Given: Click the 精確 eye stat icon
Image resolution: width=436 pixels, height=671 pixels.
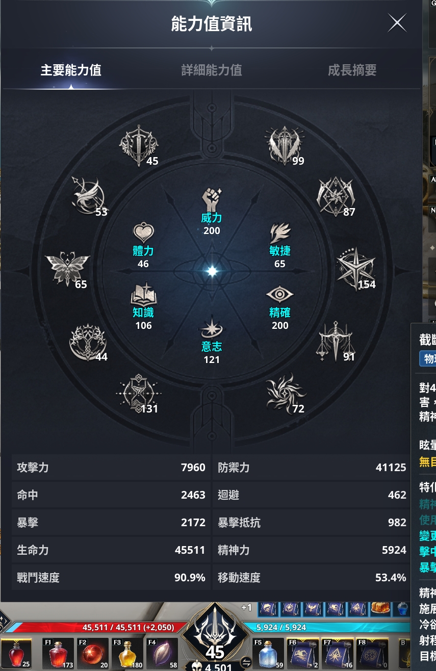Looking at the screenshot, I should (x=280, y=295).
